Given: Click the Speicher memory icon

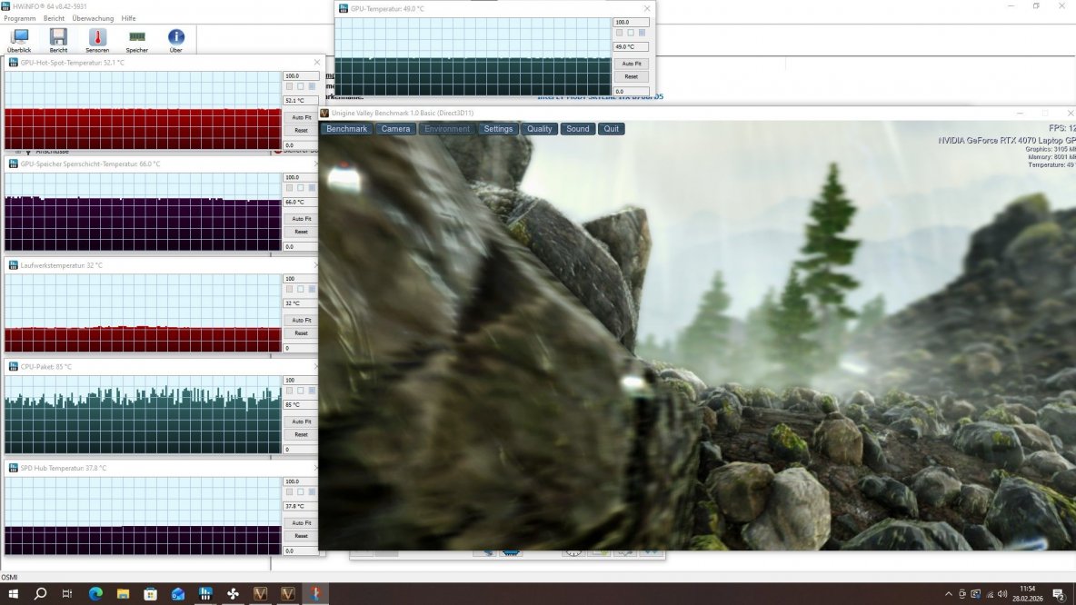Looking at the screenshot, I should tap(136, 40).
